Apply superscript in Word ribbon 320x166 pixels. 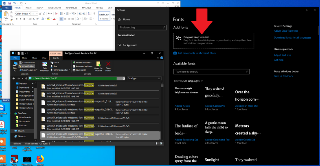(37, 19)
